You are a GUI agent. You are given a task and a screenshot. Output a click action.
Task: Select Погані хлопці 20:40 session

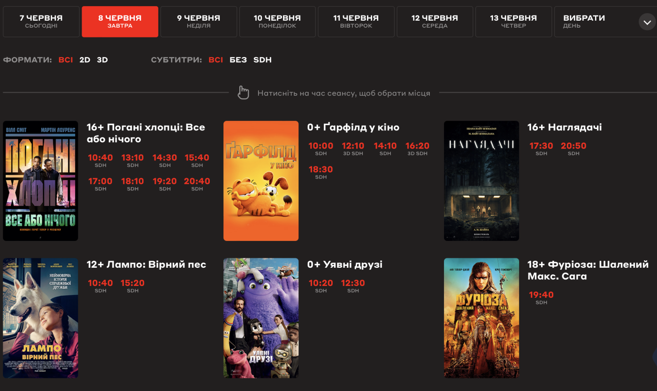tap(197, 184)
